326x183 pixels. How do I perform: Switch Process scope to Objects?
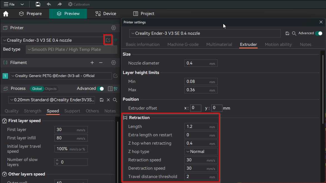point(51,89)
